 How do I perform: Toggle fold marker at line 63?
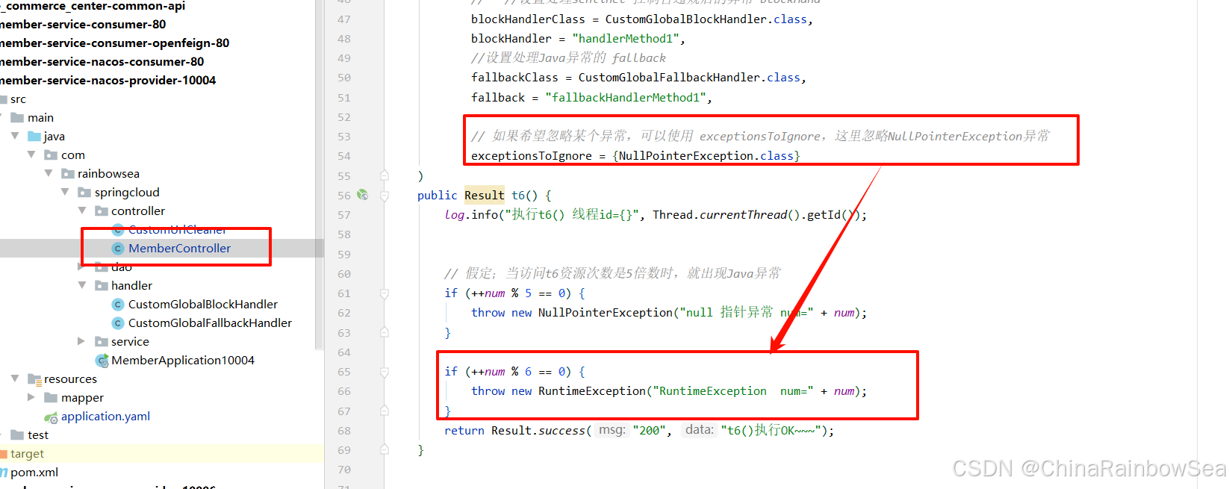(385, 331)
